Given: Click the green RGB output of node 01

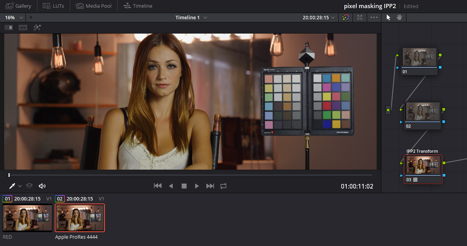Looking at the screenshot, I should pos(440,55).
